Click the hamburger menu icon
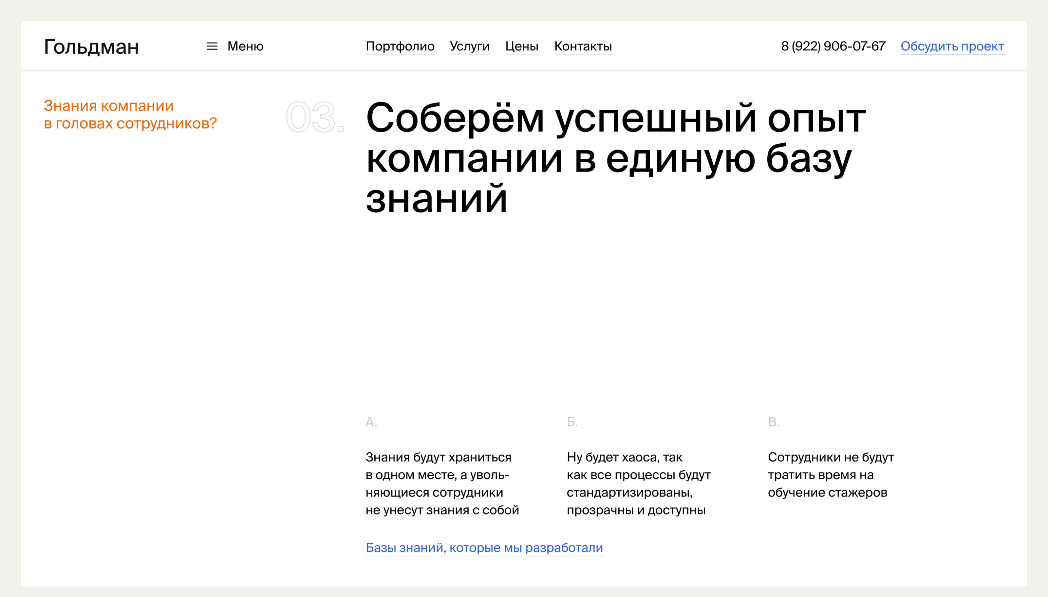The height and width of the screenshot is (597, 1048). tap(212, 46)
